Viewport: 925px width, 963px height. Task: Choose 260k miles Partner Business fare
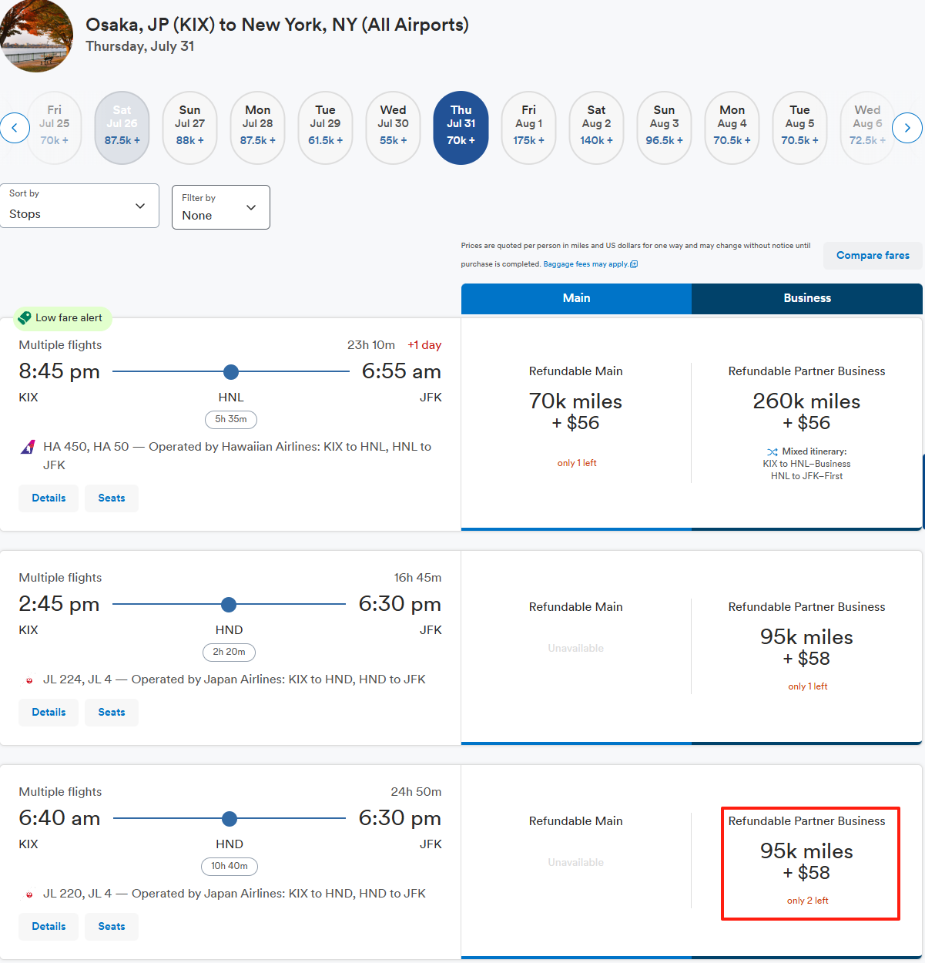coord(806,422)
